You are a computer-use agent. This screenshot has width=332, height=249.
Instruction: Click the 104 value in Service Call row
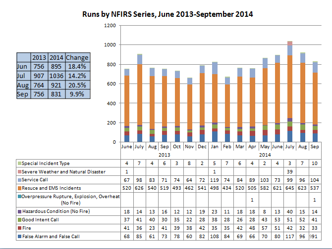coord(315,180)
